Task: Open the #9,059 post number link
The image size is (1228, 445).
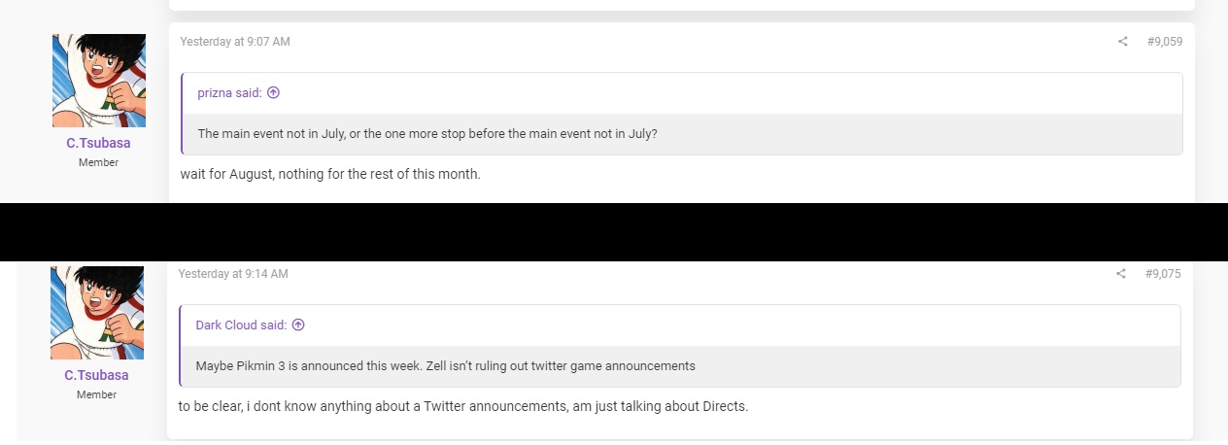Action: click(1164, 42)
